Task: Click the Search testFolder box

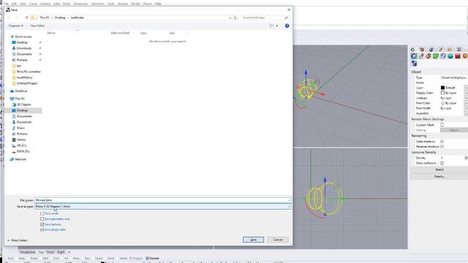Action: click(265, 18)
